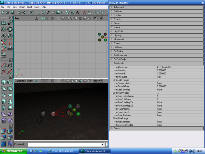Click the Command input field

click(64, 145)
